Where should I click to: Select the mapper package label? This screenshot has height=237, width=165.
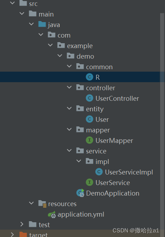[x=98, y=131]
